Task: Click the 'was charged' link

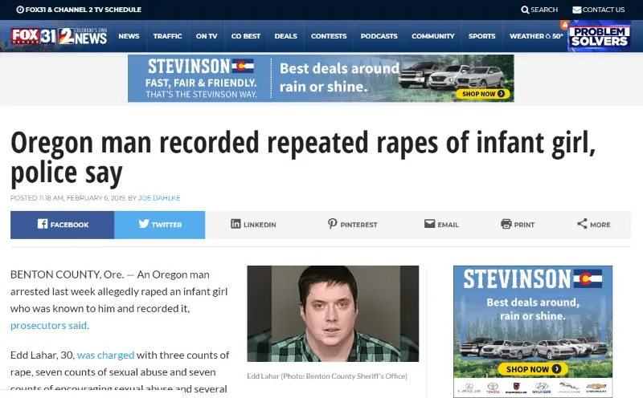Action: (x=105, y=355)
